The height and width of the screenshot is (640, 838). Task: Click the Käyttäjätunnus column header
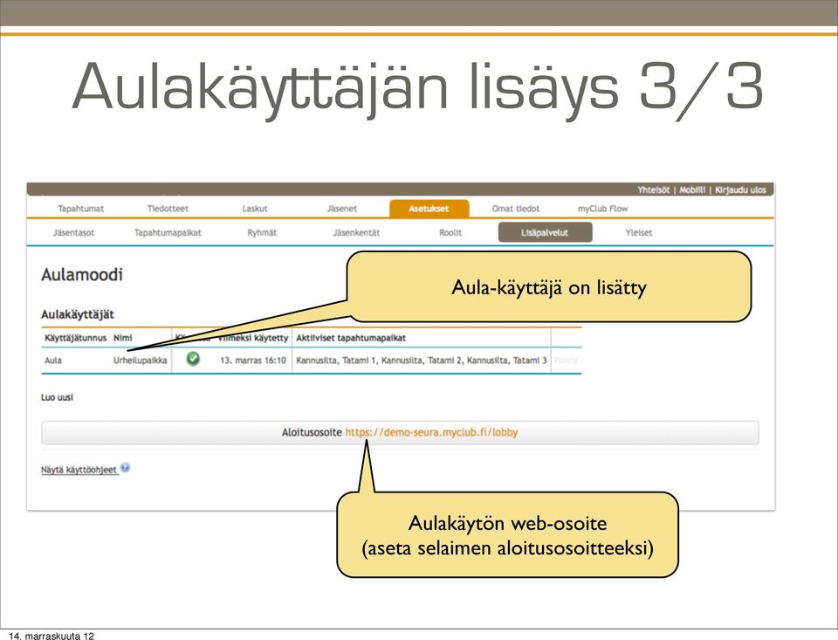pyautogui.click(x=75, y=338)
